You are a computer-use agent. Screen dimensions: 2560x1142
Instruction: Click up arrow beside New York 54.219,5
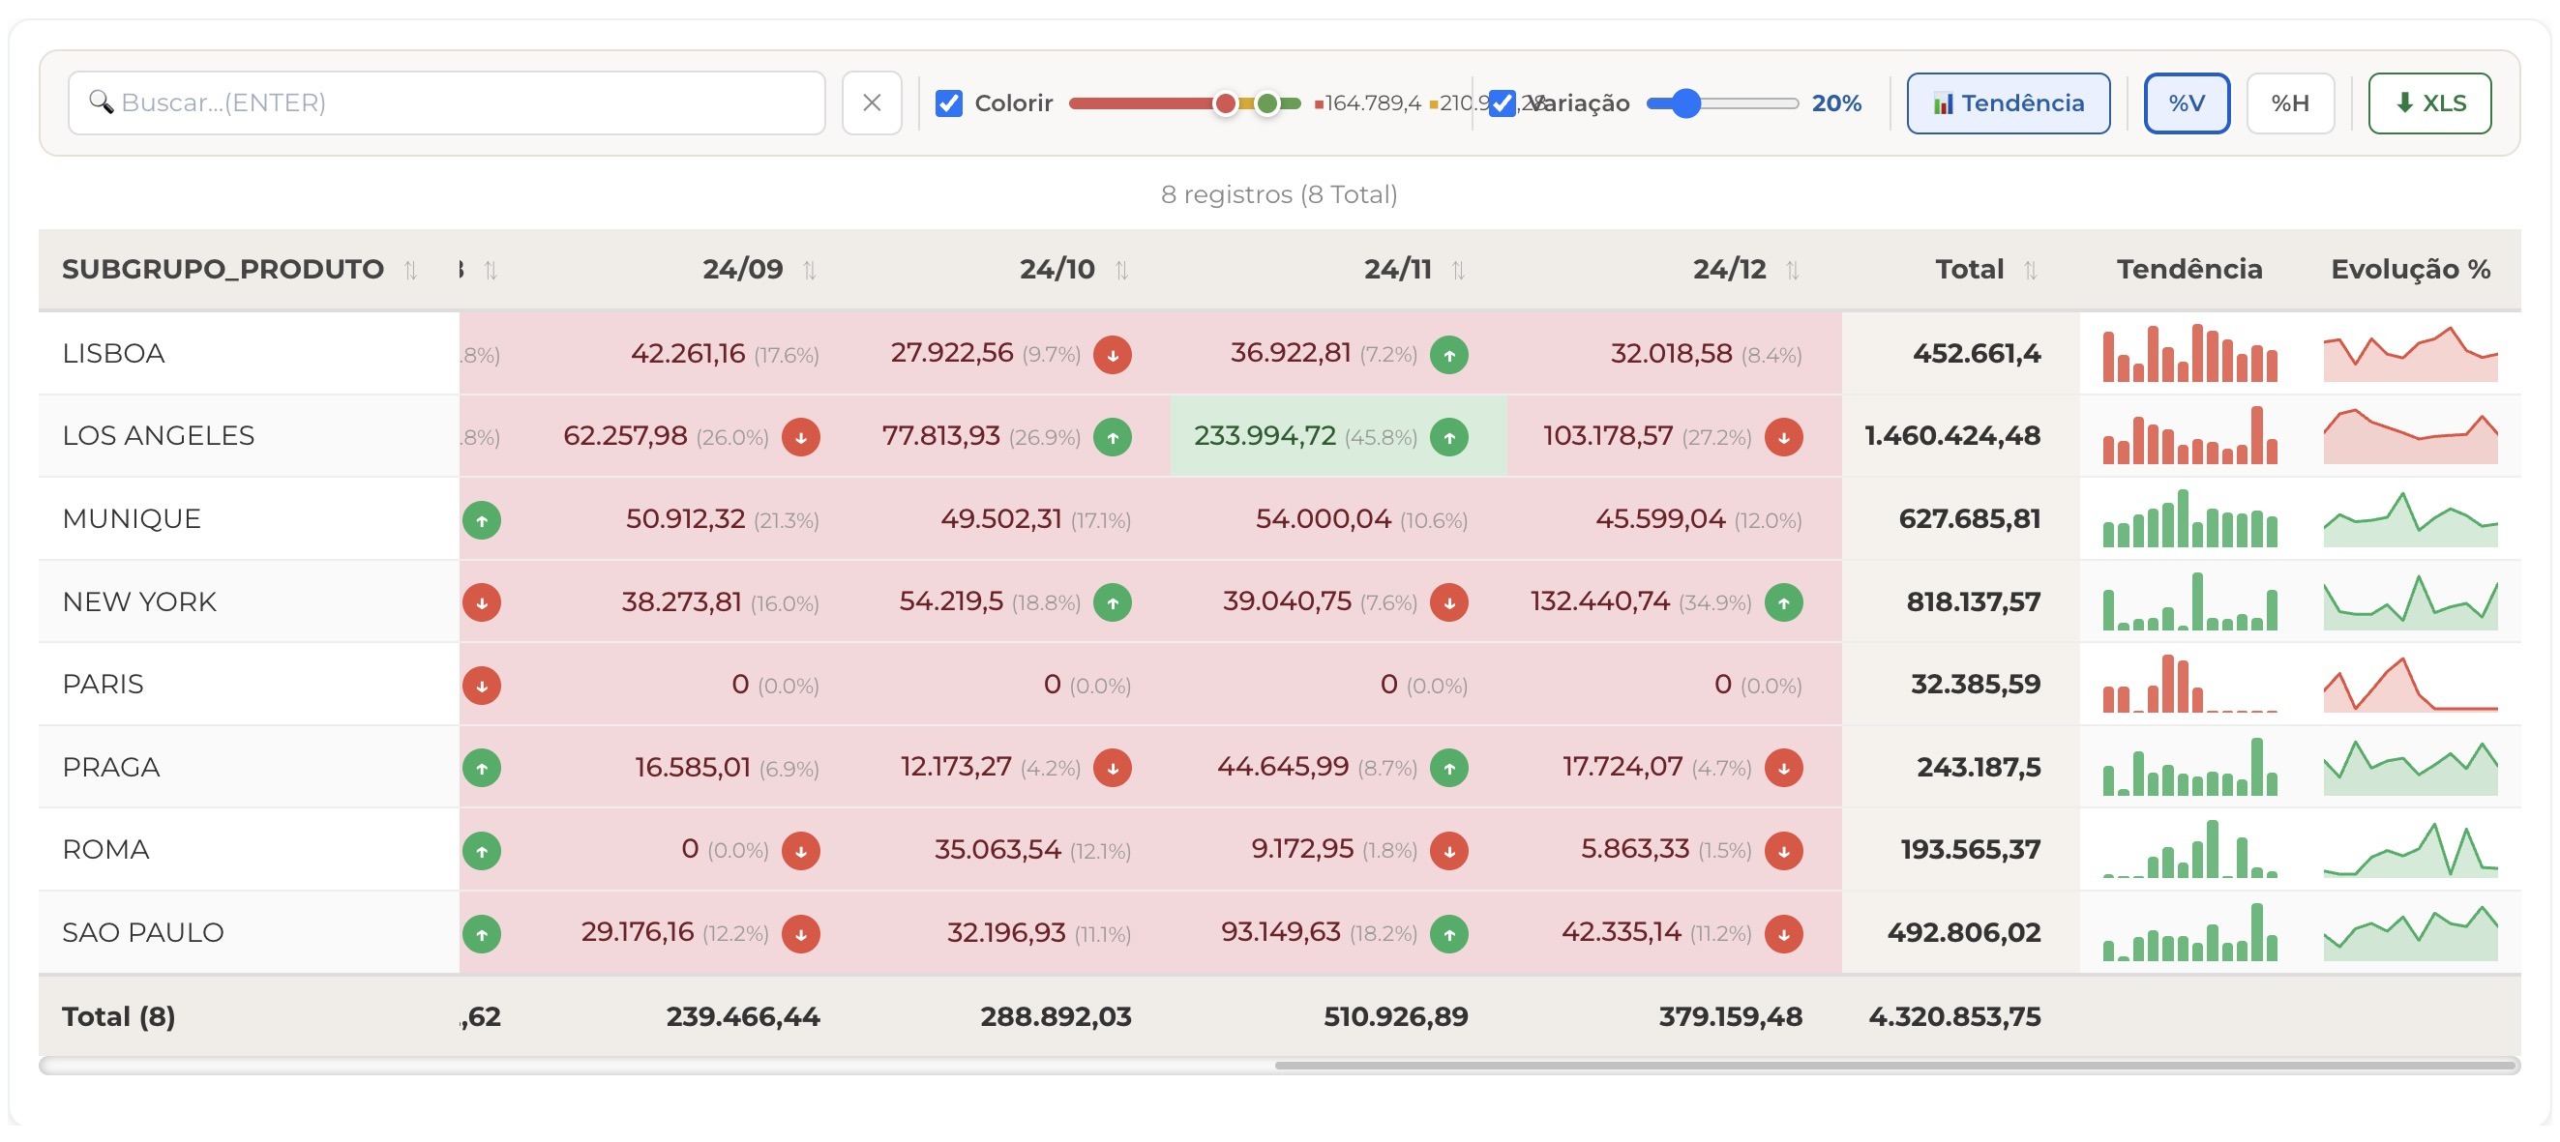tap(1112, 602)
